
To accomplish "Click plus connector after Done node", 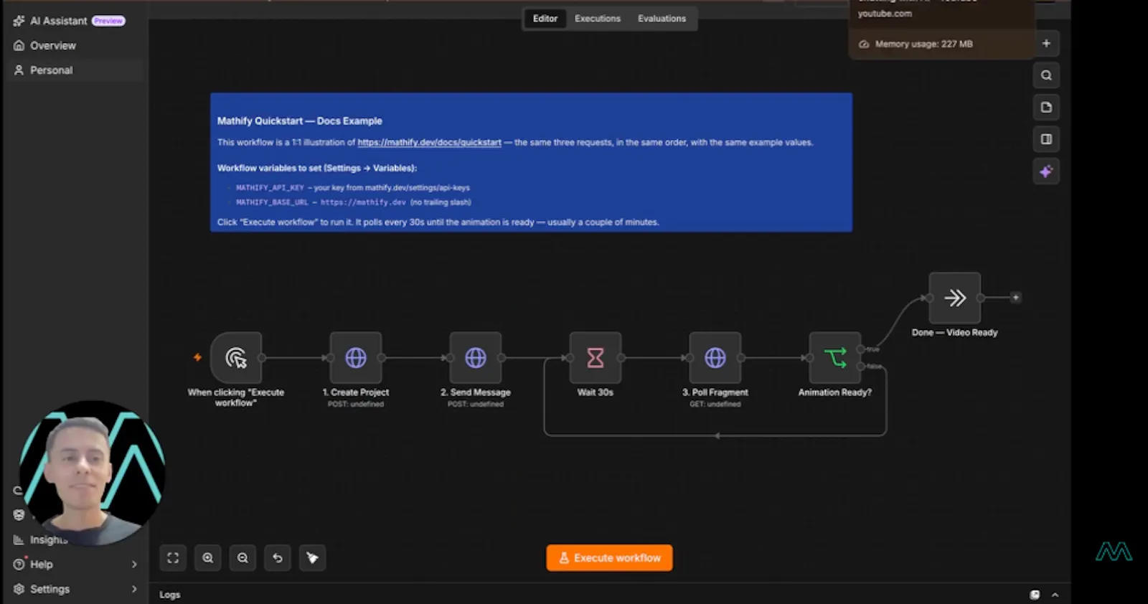I will coord(1015,297).
